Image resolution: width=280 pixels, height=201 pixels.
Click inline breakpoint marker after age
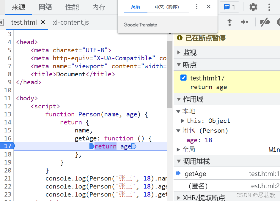coord(134,146)
